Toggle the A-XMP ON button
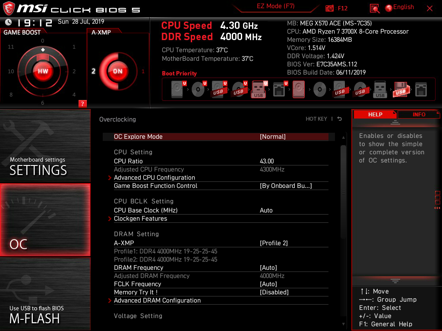The image size is (442, 331). coord(118,71)
